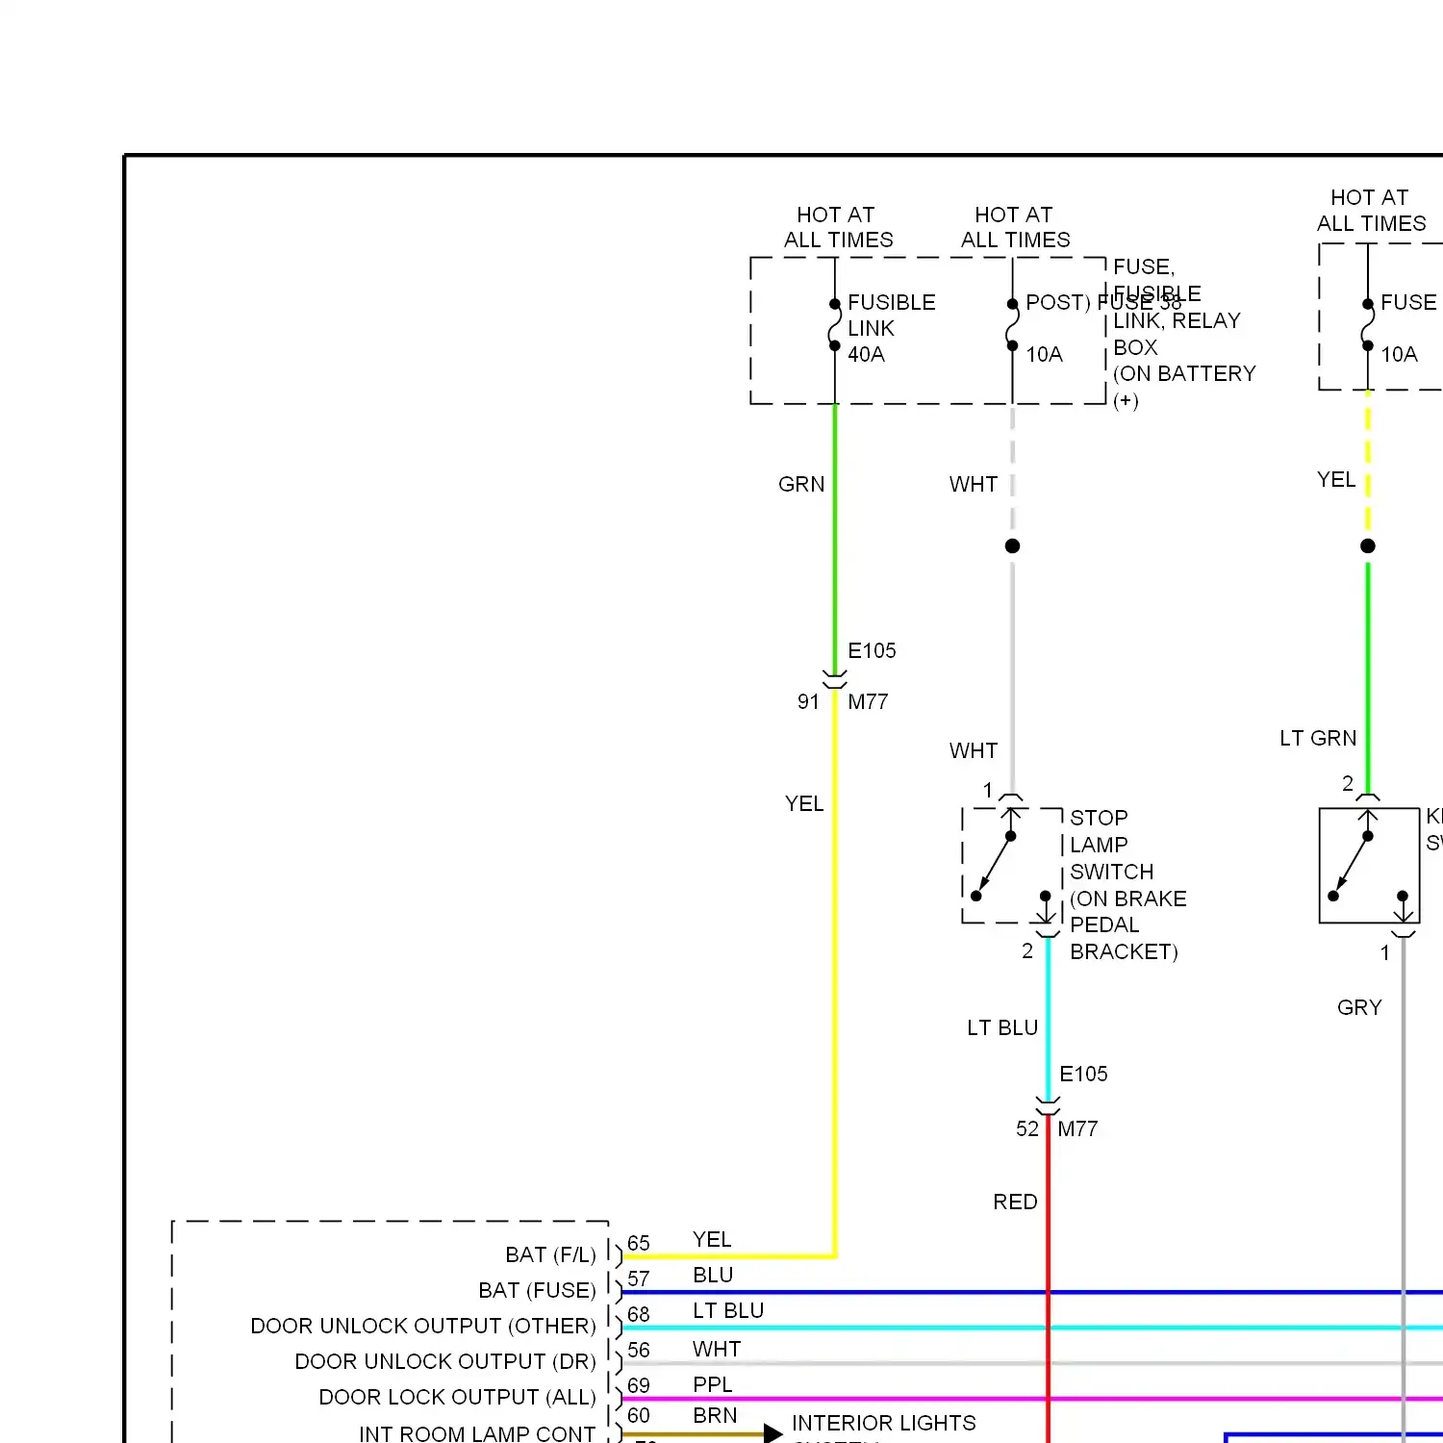Click the 'FUSIBLE LINK 40A' label
This screenshot has height=1443, width=1443.
[891, 328]
